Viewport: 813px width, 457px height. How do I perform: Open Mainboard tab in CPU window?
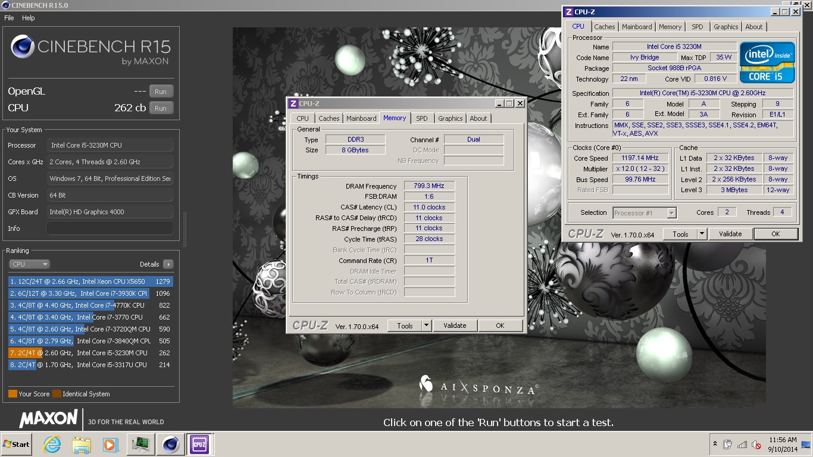click(x=637, y=27)
